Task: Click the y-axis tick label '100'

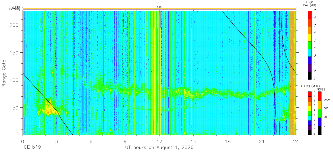Action: (x=14, y=80)
